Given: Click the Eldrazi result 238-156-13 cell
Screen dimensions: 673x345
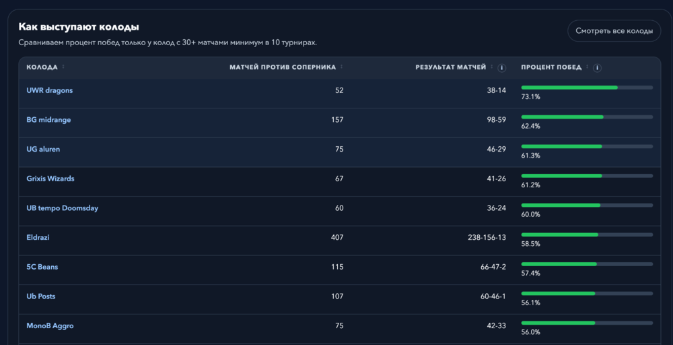Looking at the screenshot, I should click(x=487, y=237).
